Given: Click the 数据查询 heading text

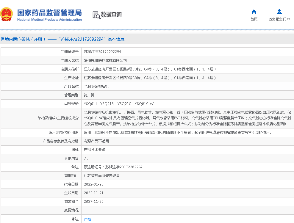Looking at the screenshot, I should 111,15.
